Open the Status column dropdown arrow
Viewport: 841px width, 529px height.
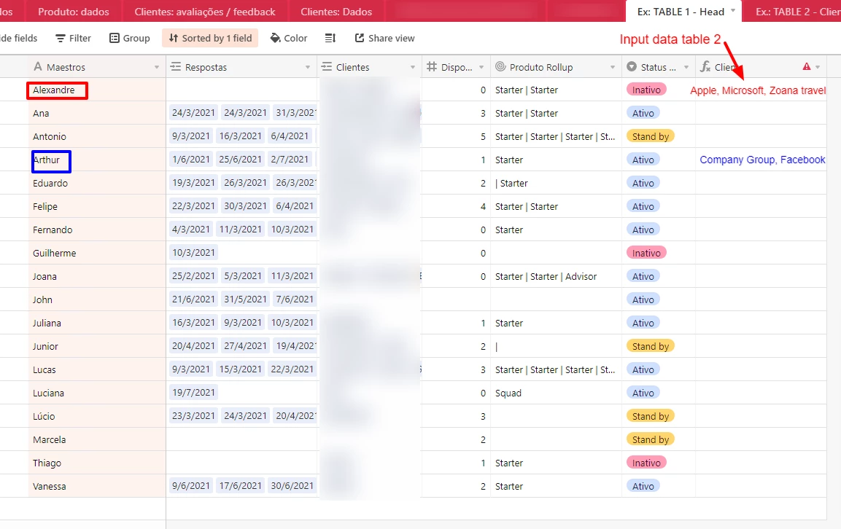pos(686,67)
